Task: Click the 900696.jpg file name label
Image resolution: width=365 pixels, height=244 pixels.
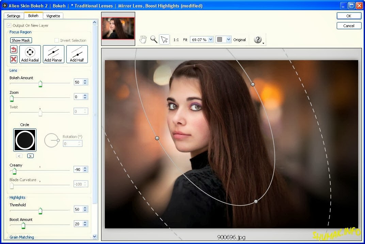Action: tap(231, 237)
